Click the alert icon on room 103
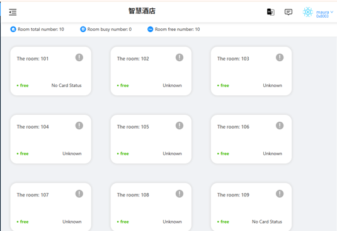The height and width of the screenshot is (231, 337). 280,57
